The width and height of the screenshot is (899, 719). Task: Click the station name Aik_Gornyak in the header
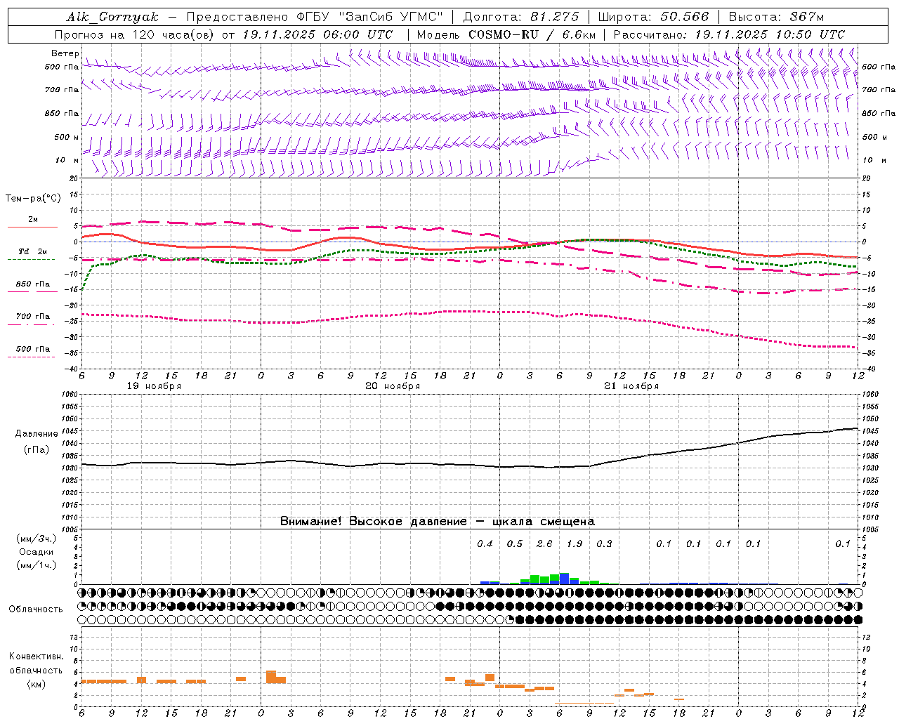coord(113,17)
